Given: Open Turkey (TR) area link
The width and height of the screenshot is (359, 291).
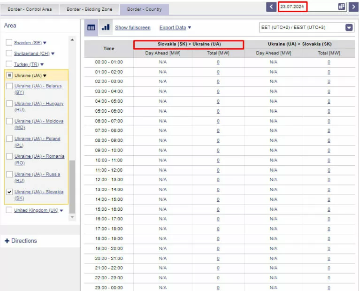Looking at the screenshot, I should (x=27, y=64).
